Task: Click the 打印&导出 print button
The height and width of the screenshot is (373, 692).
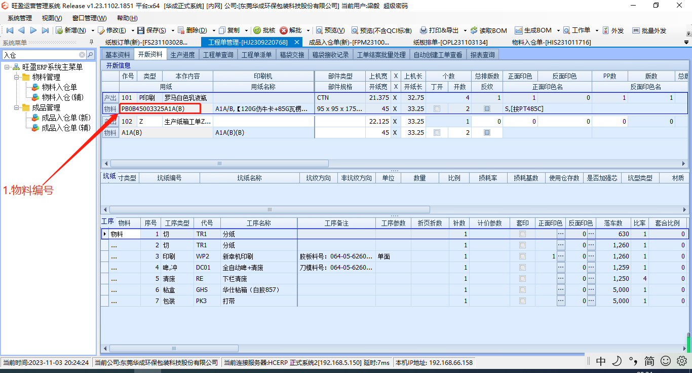Action: (439, 30)
